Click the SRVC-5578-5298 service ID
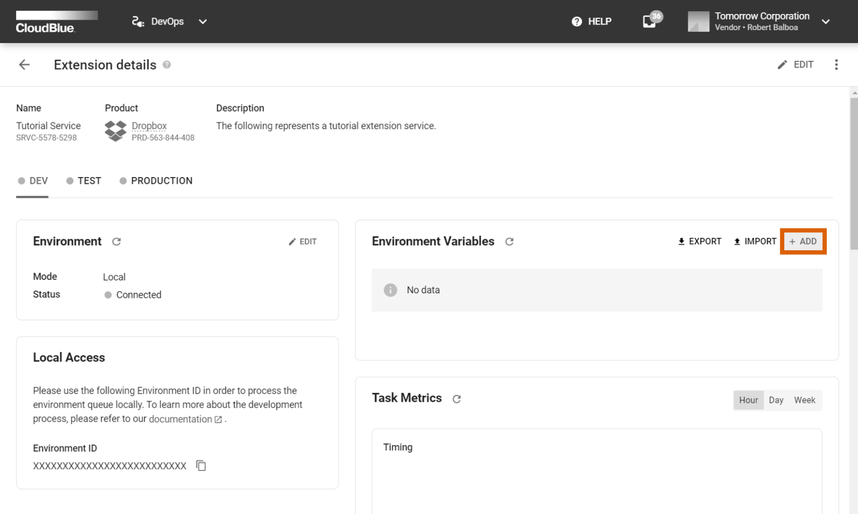Viewport: 858px width, 514px height. point(46,138)
